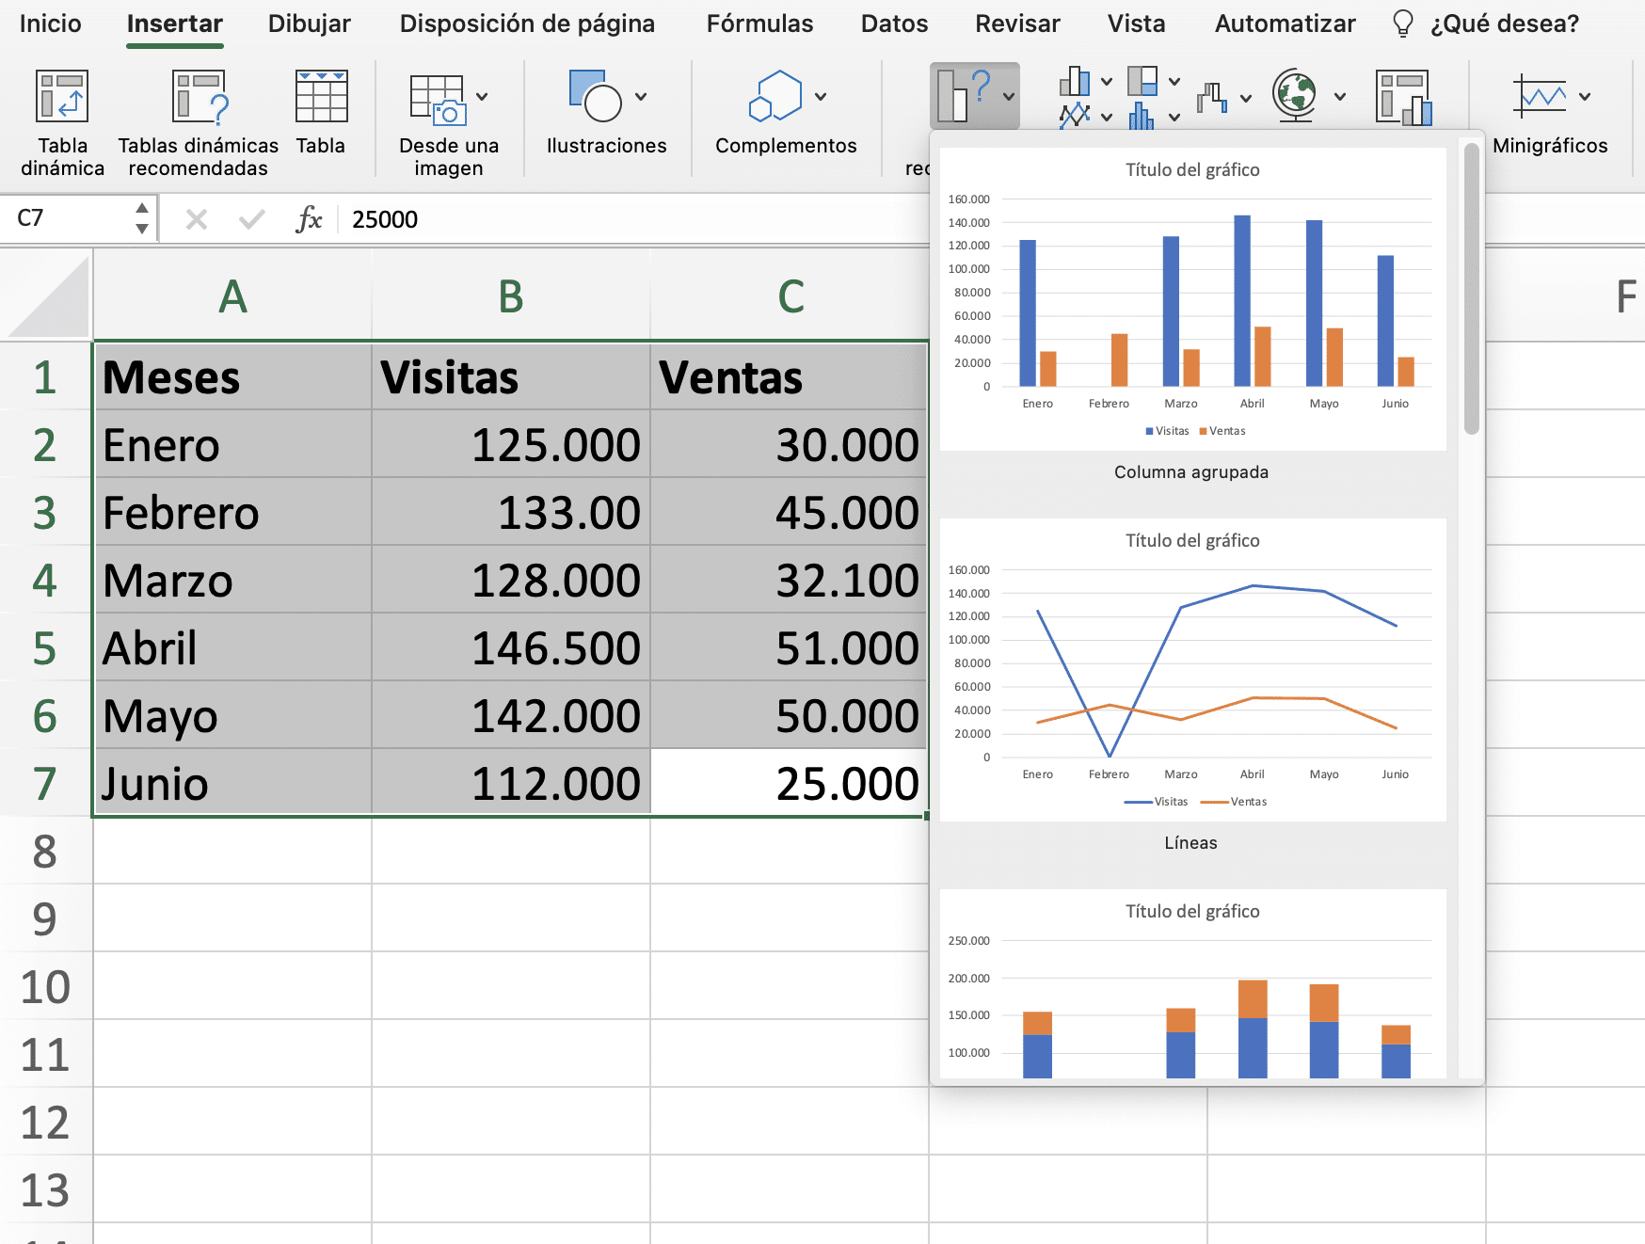The height and width of the screenshot is (1244, 1645).
Task: Click the Complementos icon
Action: click(776, 108)
